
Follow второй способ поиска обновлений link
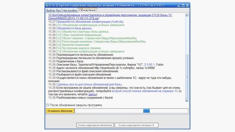(145, 91)
